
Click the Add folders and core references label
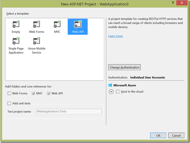coord(28,87)
